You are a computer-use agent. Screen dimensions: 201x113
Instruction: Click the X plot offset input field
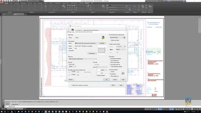(x=73, y=72)
